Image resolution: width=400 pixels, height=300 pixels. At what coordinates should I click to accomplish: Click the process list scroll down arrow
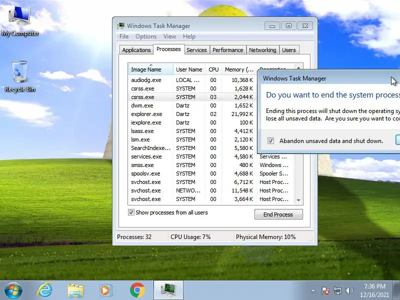(x=298, y=200)
